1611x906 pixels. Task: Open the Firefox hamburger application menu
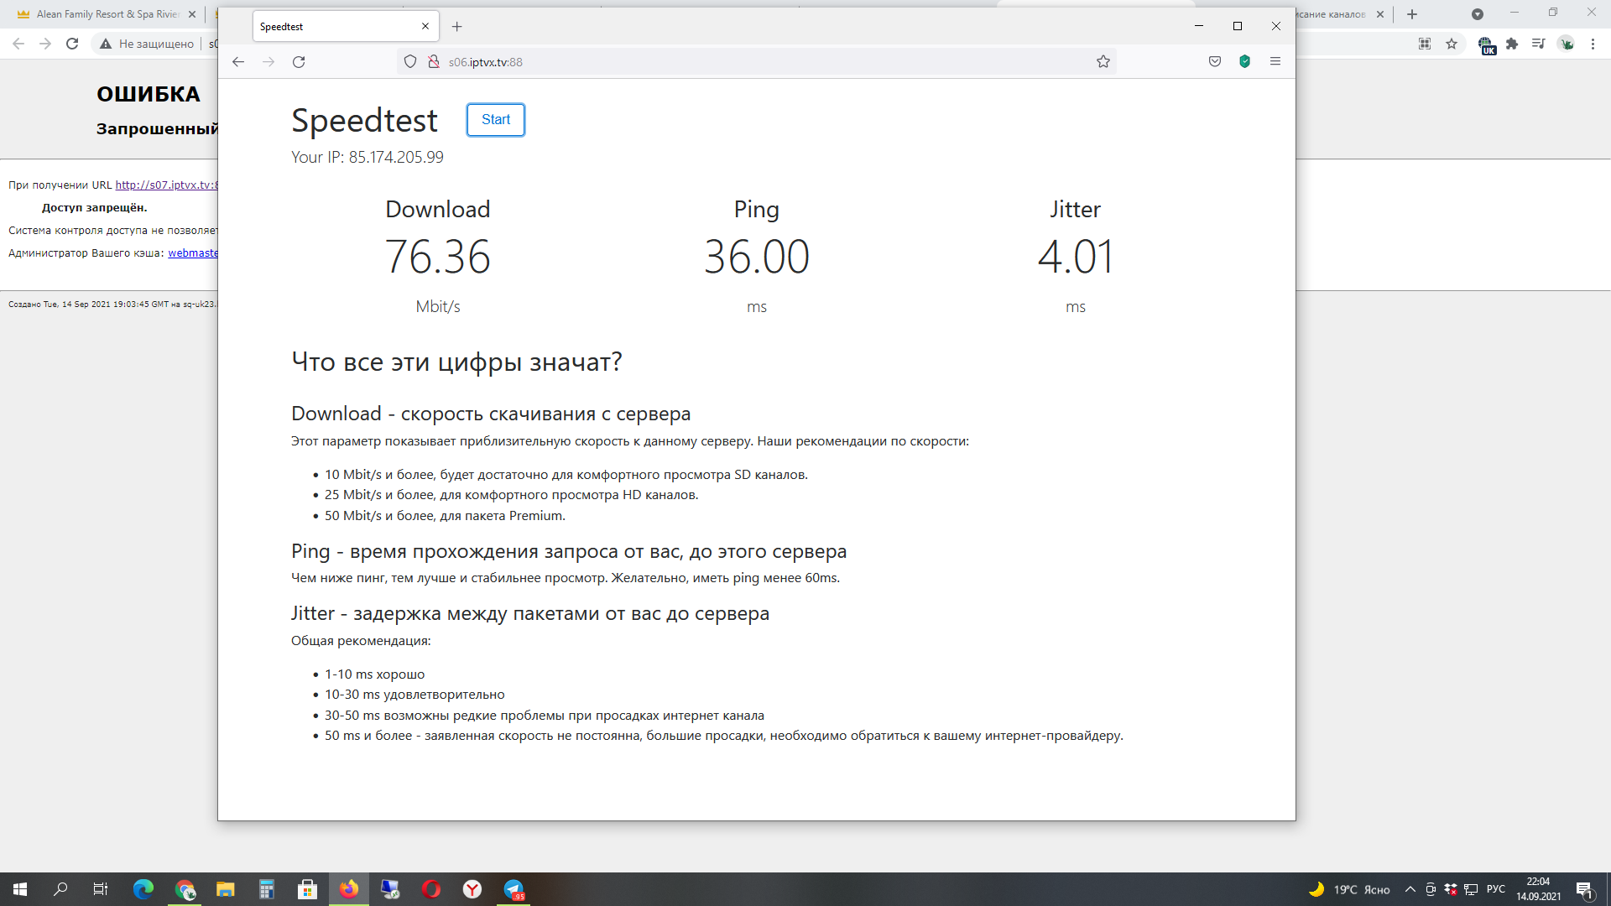tap(1275, 62)
